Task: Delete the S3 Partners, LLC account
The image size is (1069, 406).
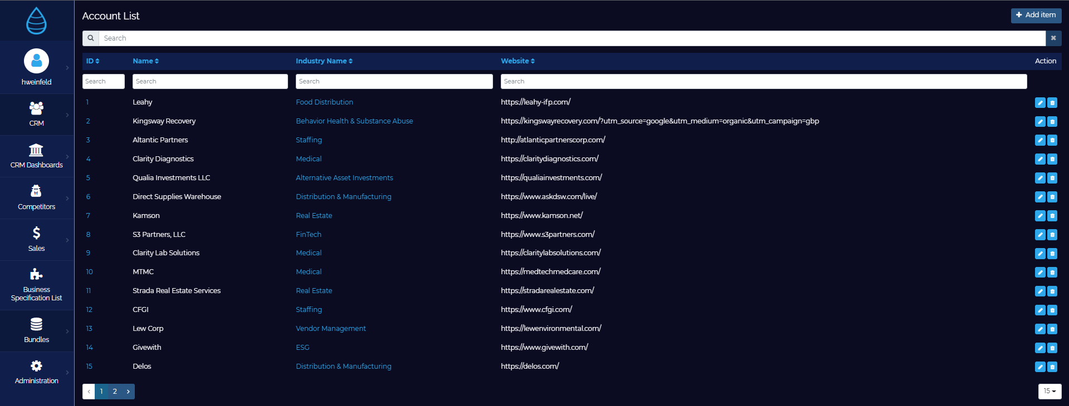Action: click(1052, 235)
